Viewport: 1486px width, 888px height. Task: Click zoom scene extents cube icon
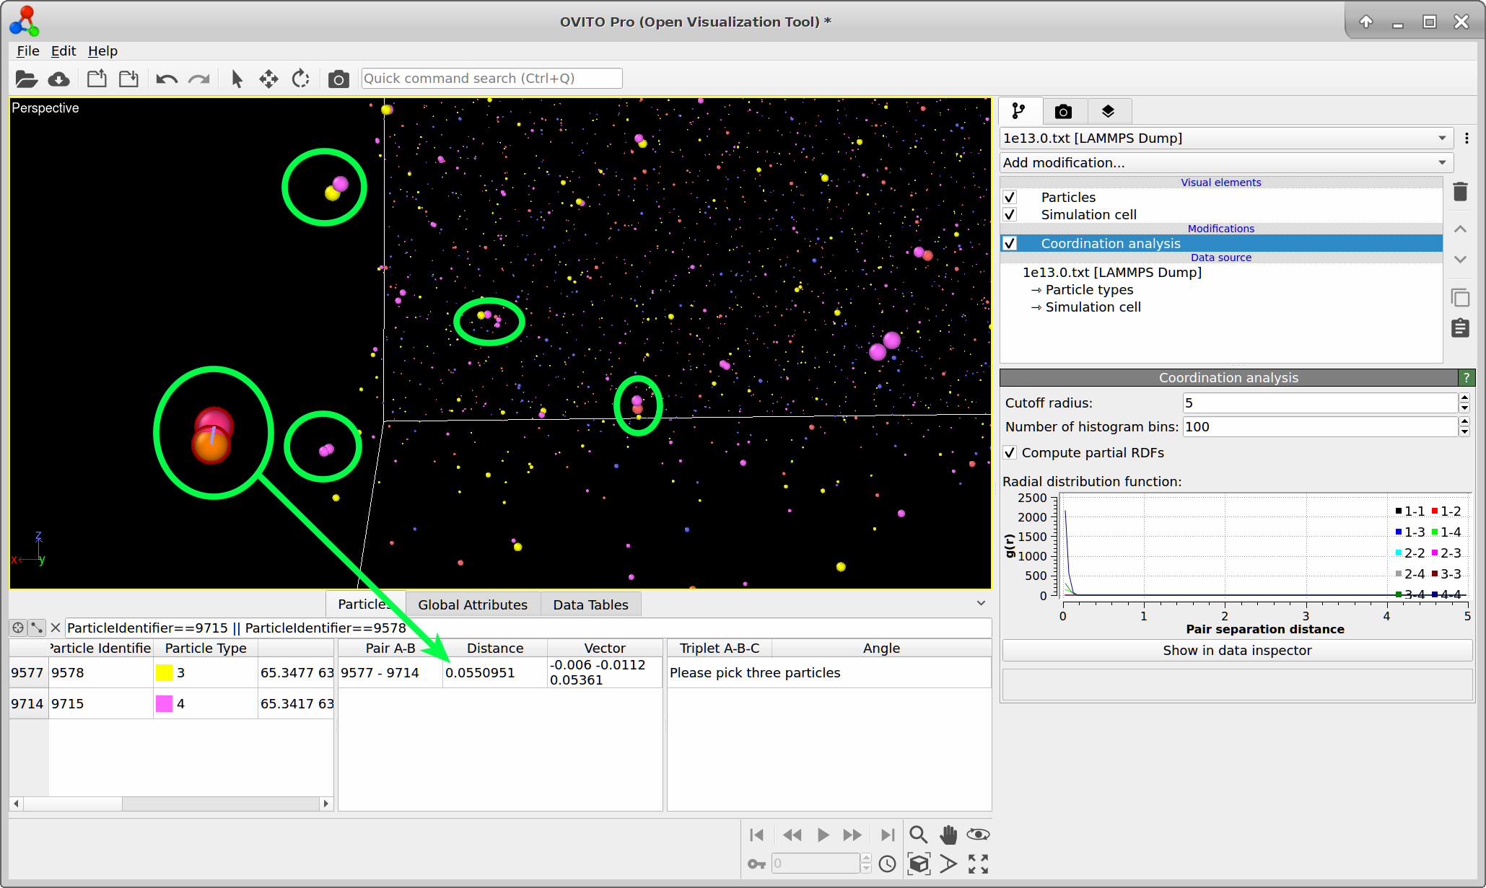tap(918, 863)
